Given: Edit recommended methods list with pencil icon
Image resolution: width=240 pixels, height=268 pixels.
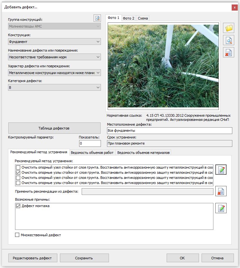Looking at the screenshot, I should pyautogui.click(x=221, y=170).
